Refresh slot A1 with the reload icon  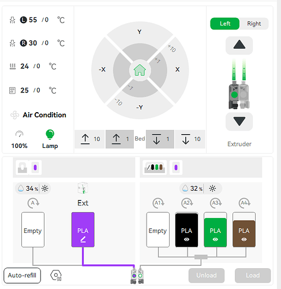(x=159, y=203)
